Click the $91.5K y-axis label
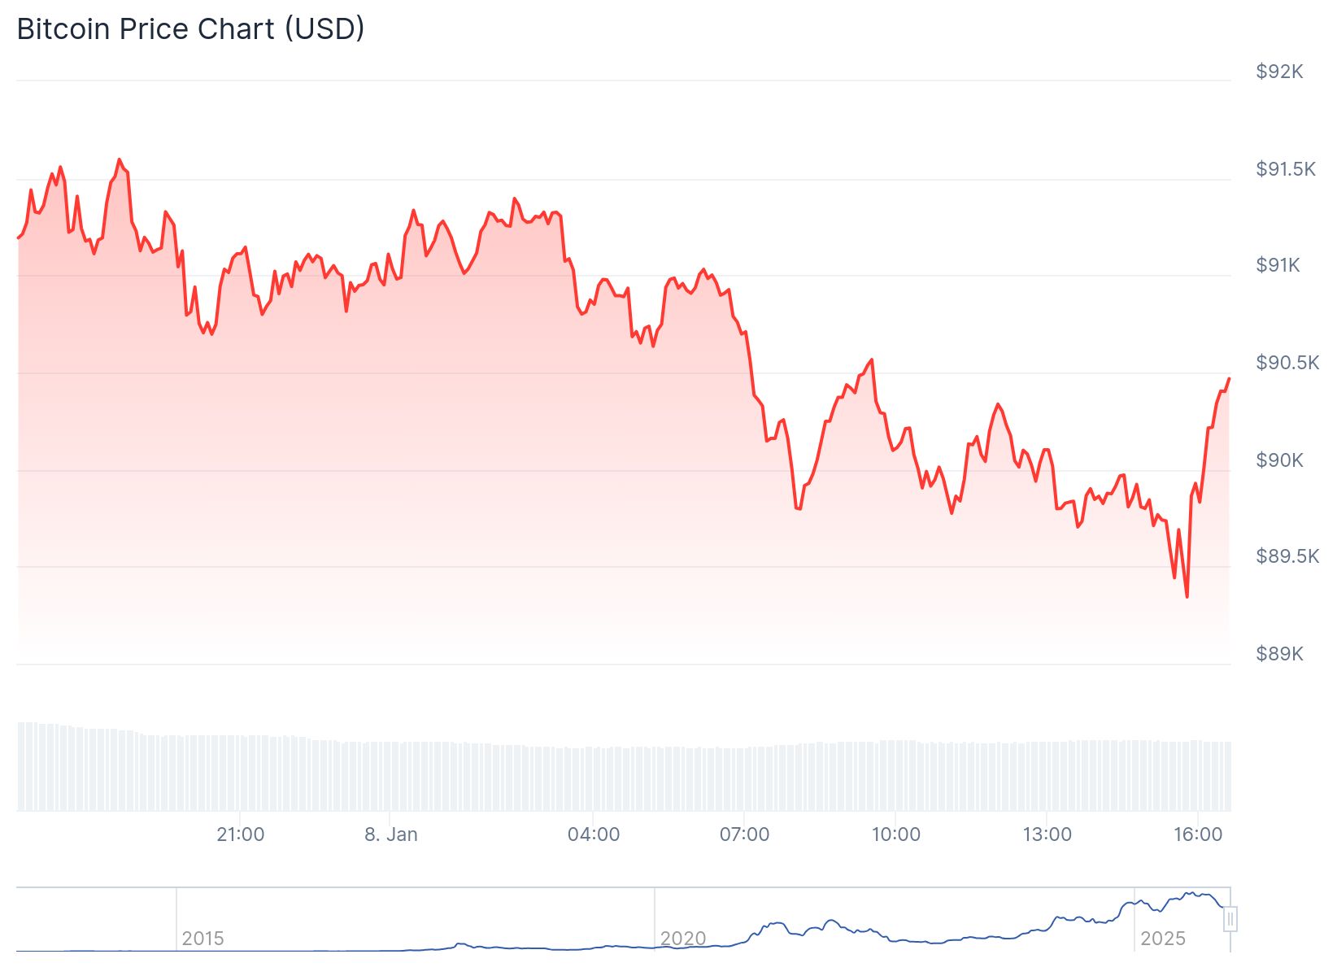This screenshot has height=976, width=1337. click(x=1285, y=169)
